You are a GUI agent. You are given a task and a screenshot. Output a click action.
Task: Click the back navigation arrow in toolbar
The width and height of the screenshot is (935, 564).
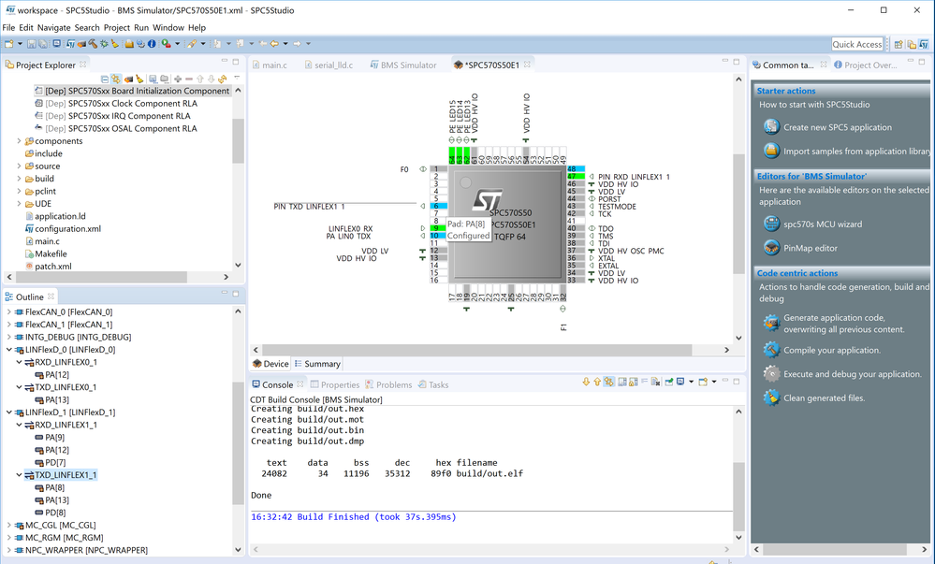[x=274, y=44]
